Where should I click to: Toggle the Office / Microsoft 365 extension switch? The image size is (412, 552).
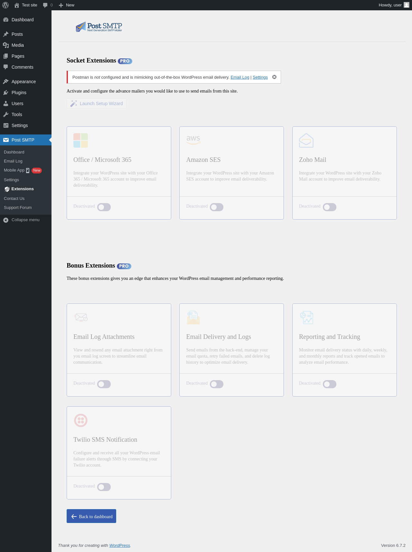(104, 207)
